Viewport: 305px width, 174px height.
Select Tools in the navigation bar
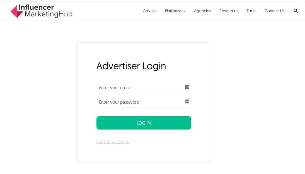[251, 11]
